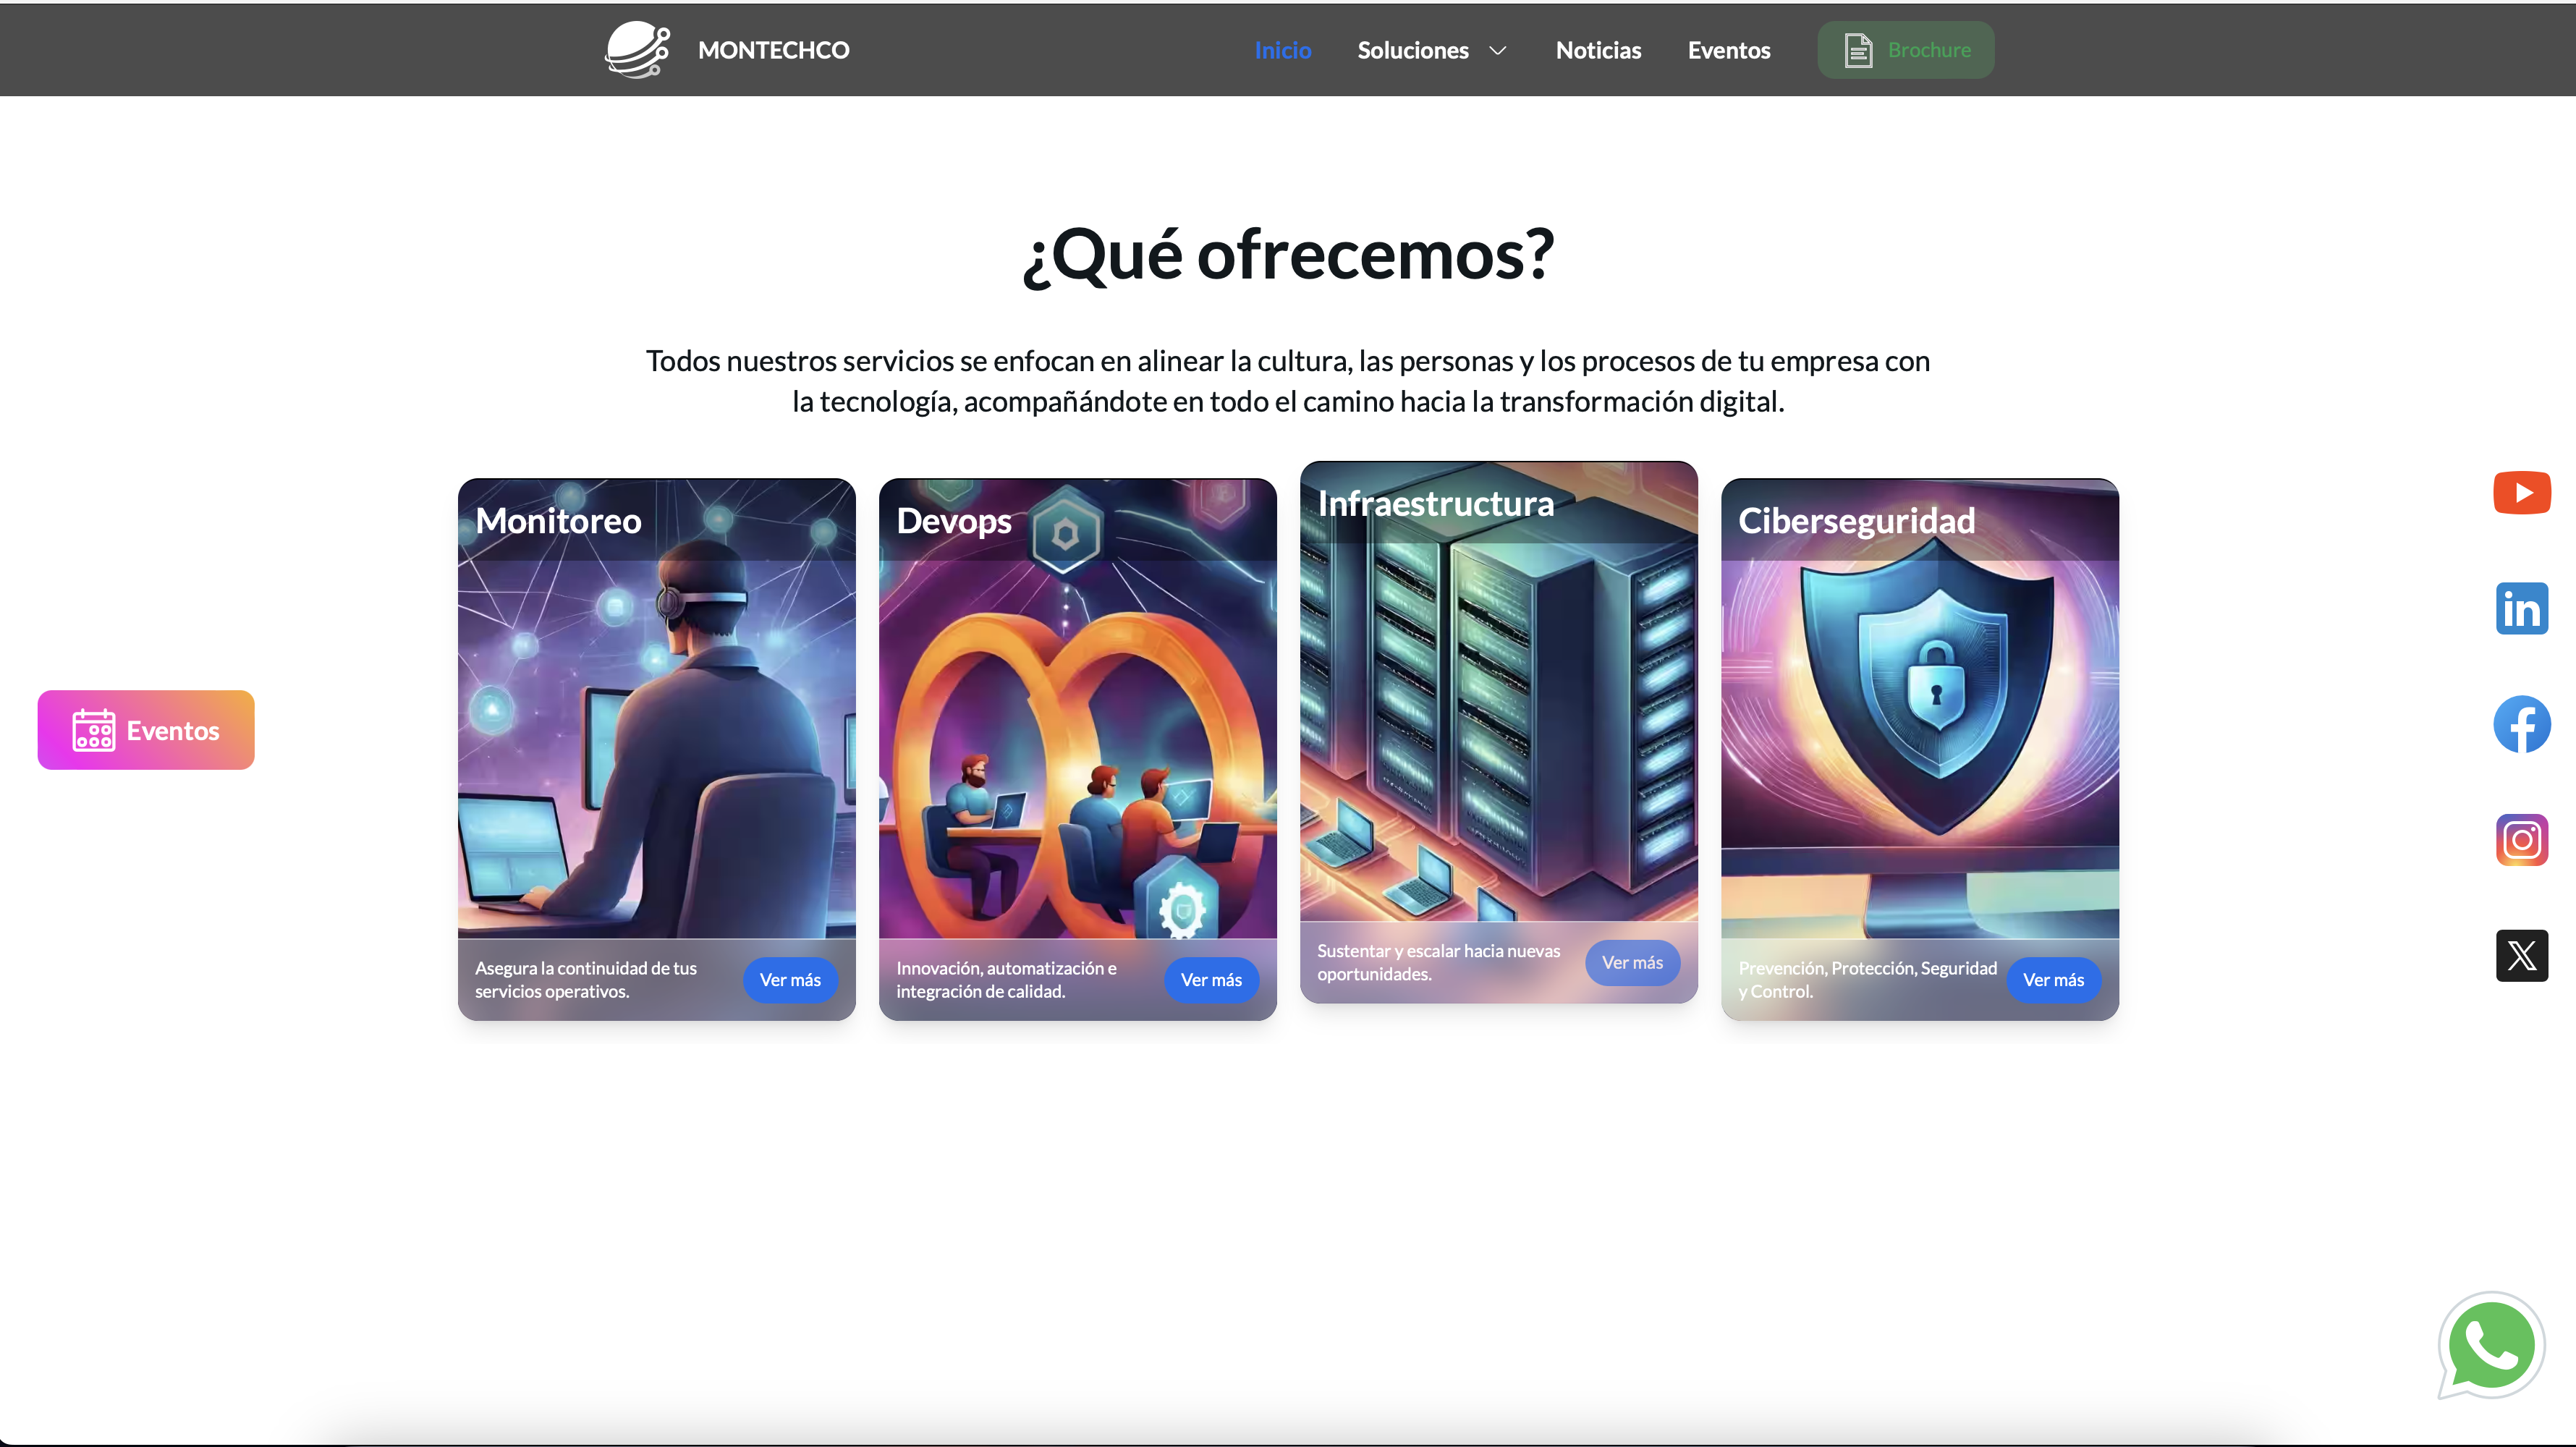Viewport: 2576px width, 1447px height.
Task: Open the Infraestructura server card image
Action: tap(1498, 731)
